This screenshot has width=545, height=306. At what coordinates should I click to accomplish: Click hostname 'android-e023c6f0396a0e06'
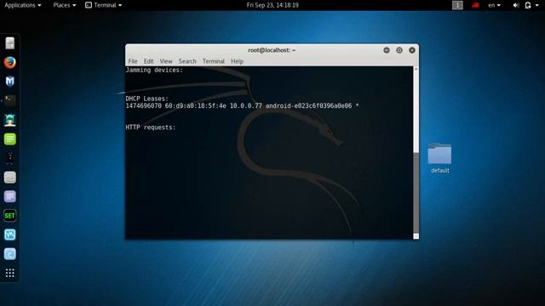[308, 105]
